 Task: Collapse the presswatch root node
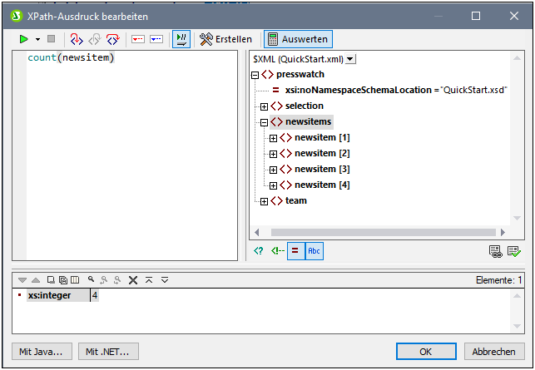[255, 75]
